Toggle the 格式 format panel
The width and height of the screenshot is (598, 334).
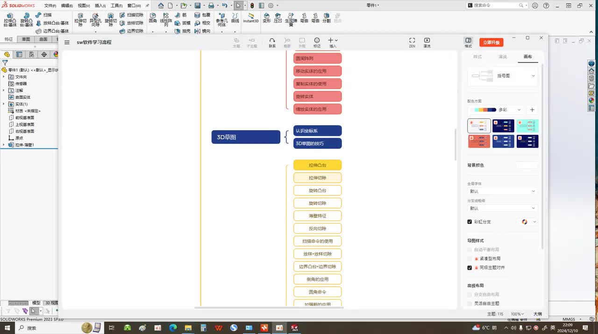[468, 42]
